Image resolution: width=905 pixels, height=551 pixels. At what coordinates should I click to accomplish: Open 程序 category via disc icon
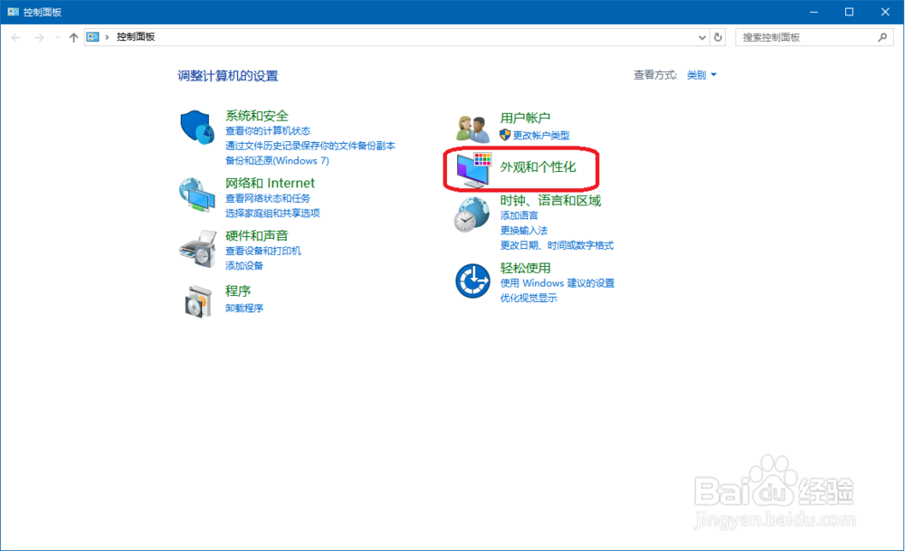[x=198, y=300]
